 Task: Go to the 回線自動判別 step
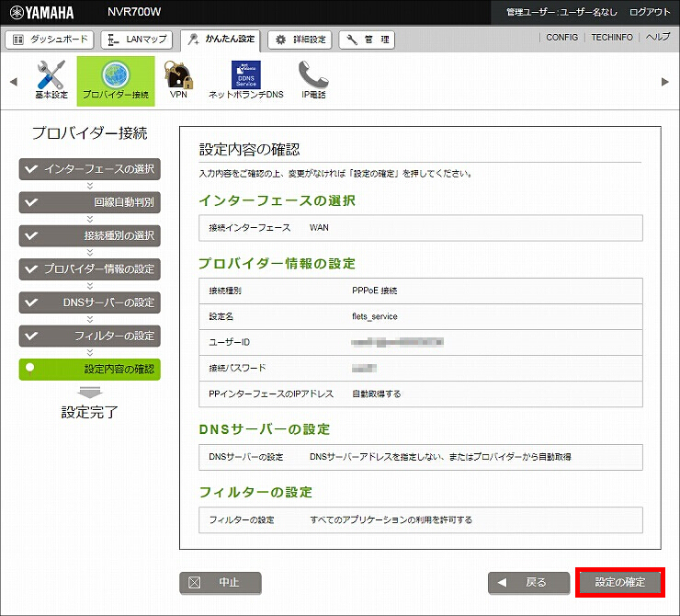click(90, 202)
